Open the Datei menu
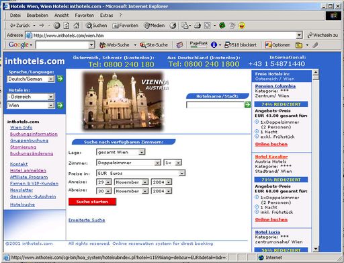344x263 pixels. click(x=15, y=15)
